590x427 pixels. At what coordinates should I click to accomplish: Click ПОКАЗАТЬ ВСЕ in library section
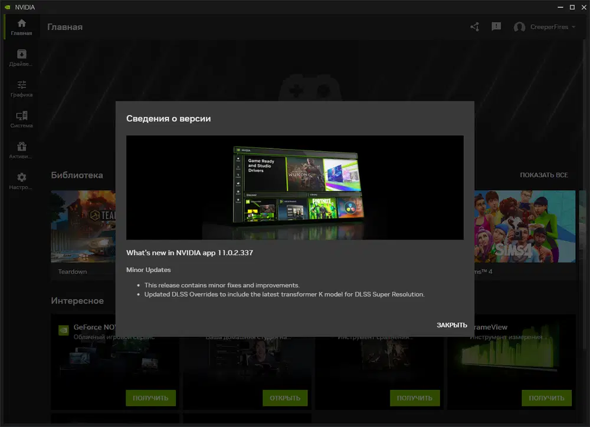[544, 175]
